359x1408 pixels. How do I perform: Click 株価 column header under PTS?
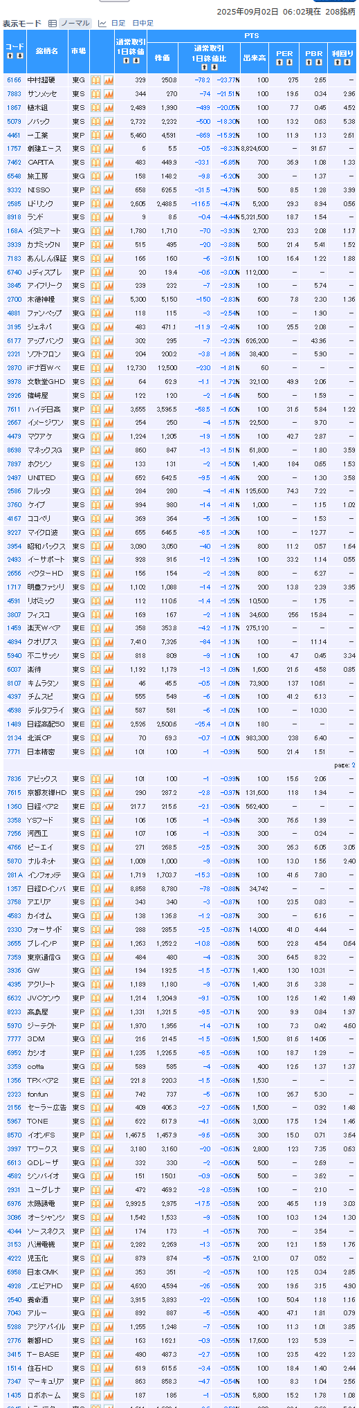click(x=163, y=58)
